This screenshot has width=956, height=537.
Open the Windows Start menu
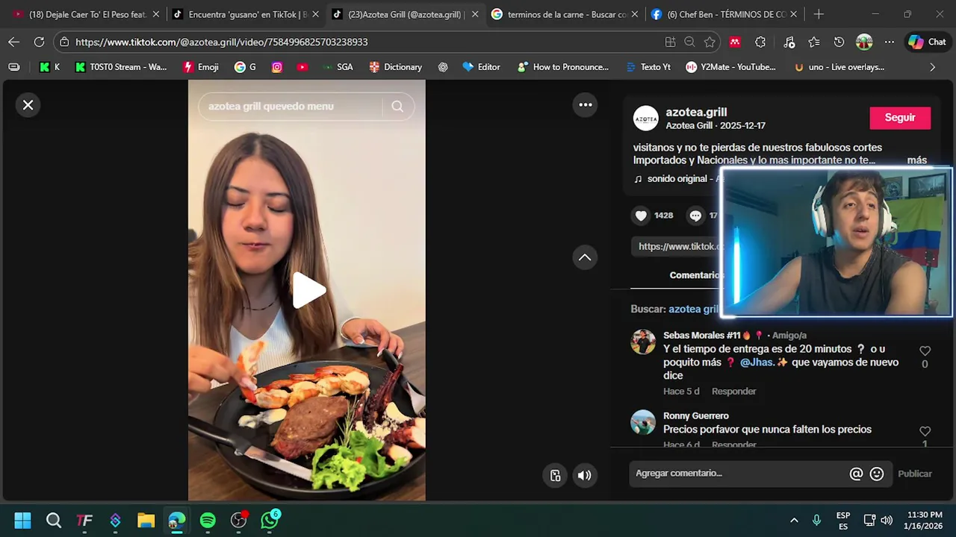[22, 520]
